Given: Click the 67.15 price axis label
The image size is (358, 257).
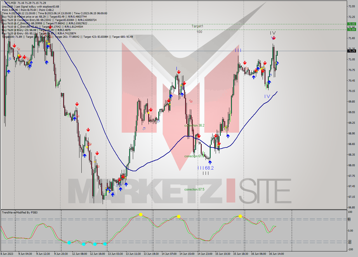Looking at the screenshot, I should pos(352,197).
